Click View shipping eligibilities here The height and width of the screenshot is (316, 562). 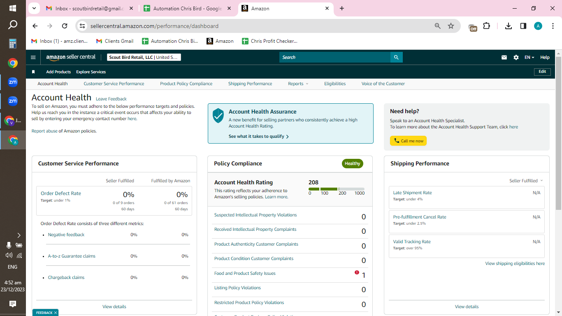pyautogui.click(x=515, y=263)
